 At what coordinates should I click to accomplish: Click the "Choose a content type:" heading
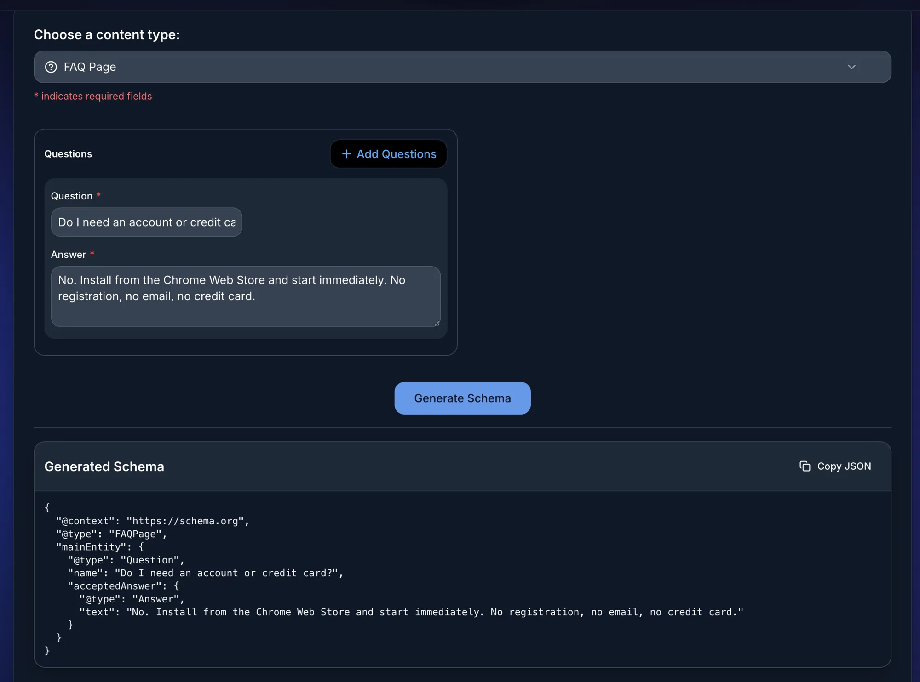(107, 34)
